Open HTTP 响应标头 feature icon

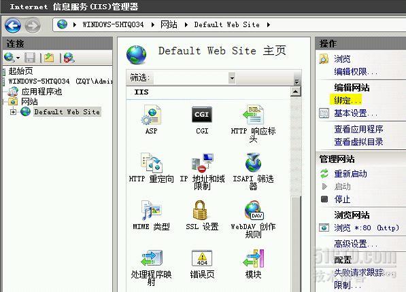(x=253, y=115)
